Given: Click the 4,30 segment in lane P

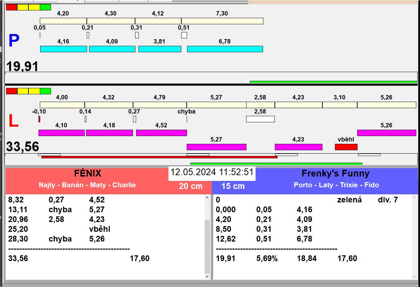Looking at the screenshot, I should coord(111,21).
